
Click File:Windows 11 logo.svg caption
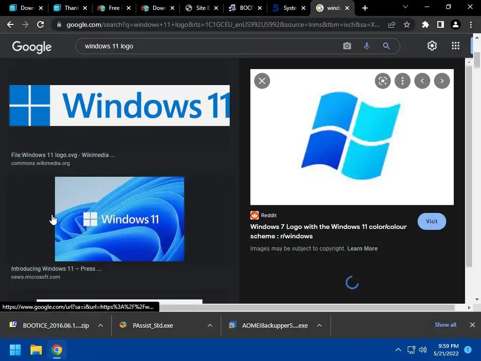click(63, 155)
